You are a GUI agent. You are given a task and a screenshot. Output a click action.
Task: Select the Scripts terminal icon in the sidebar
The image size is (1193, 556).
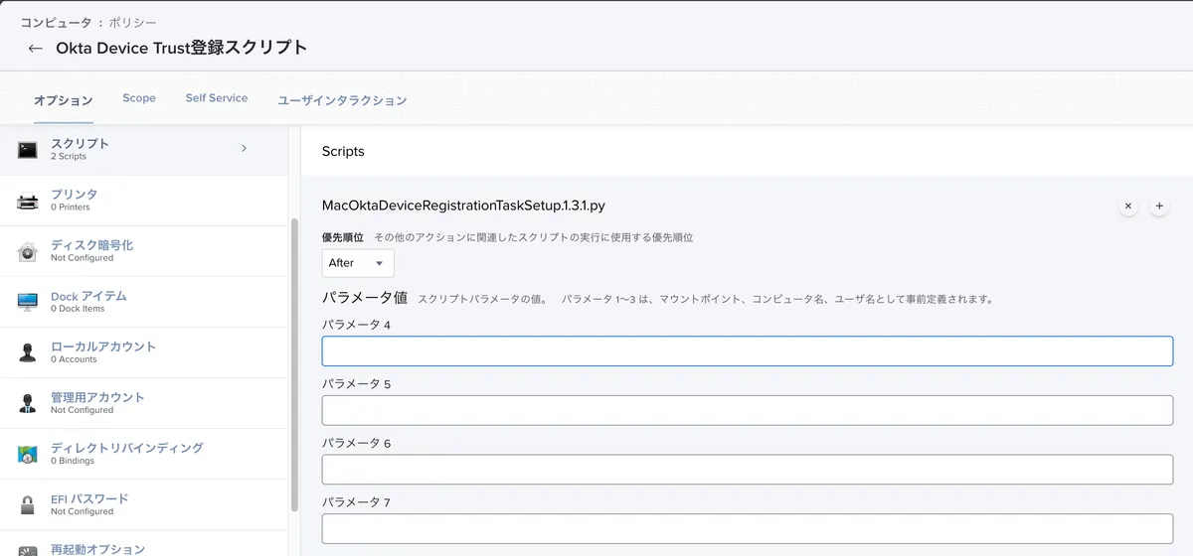27,150
